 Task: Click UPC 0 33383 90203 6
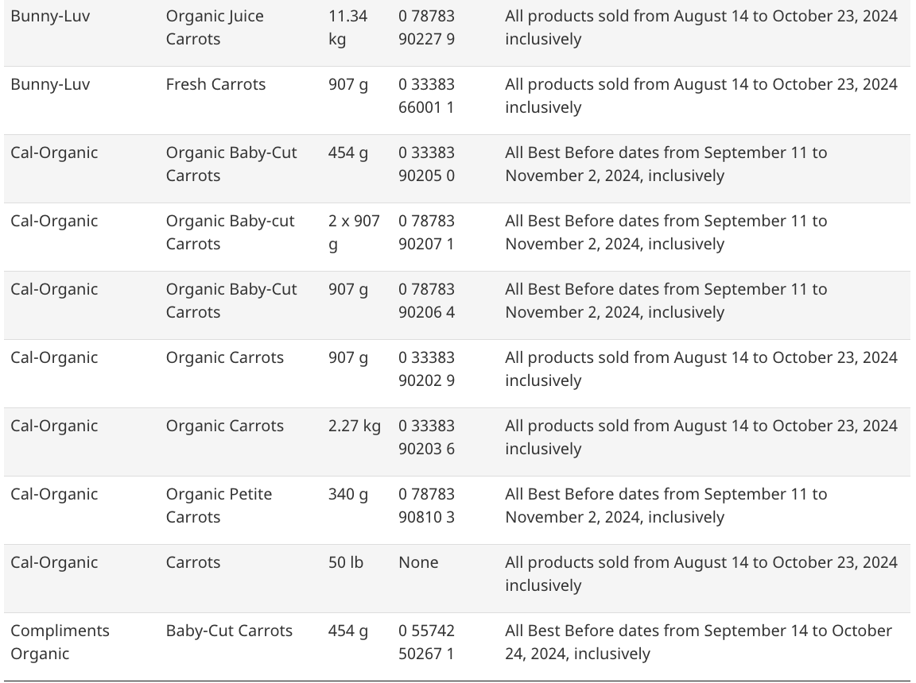click(426, 437)
